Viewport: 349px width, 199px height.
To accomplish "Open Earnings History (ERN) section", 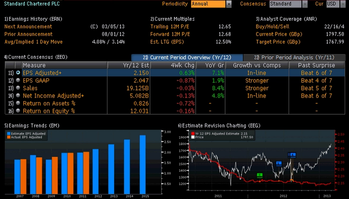I will coord(33,19).
